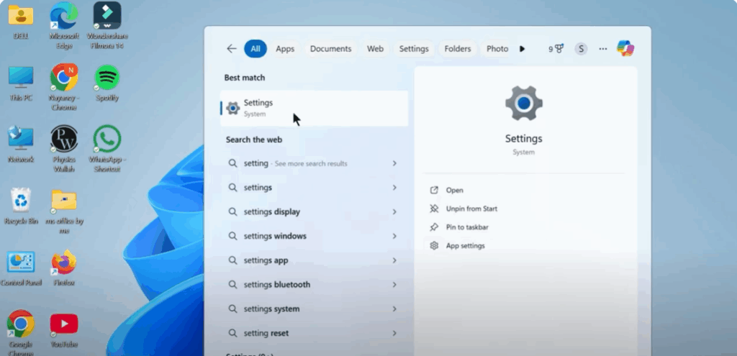This screenshot has height=356, width=737.
Task: Open WhatsApp shortcut on desktop
Action: click(x=107, y=139)
